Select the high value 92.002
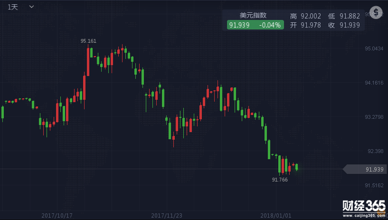The width and height of the screenshot is (388, 220). 311,16
